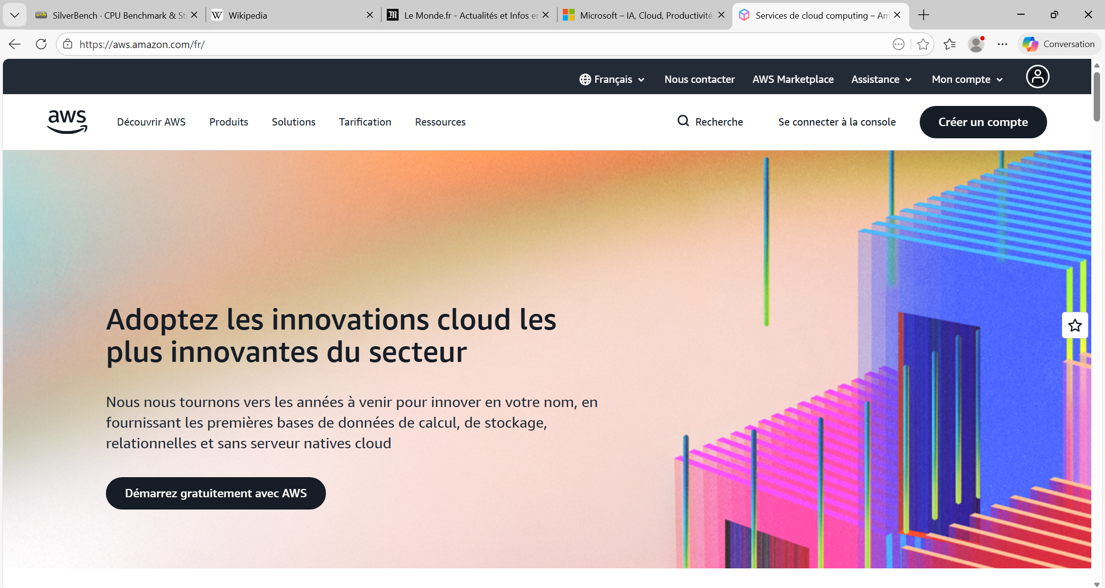Image resolution: width=1105 pixels, height=588 pixels.
Task: Open a new browser tab
Action: point(924,15)
